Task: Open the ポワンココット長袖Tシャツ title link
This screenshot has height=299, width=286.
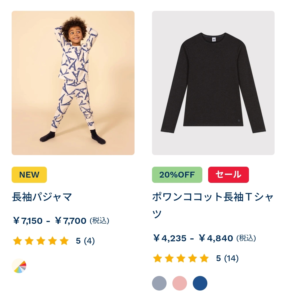Action: pyautogui.click(x=213, y=205)
